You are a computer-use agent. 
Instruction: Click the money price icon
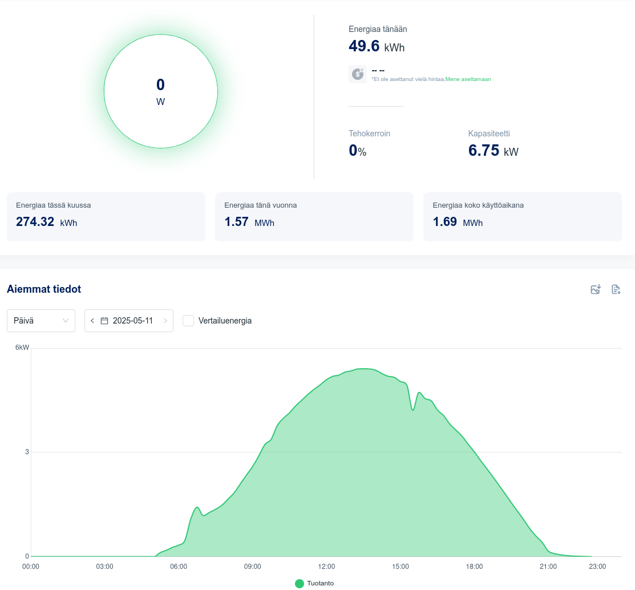coord(358,74)
